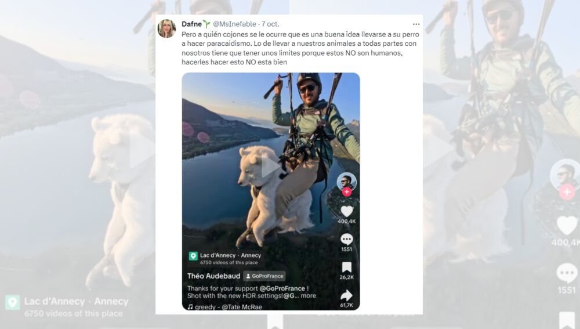
Task: Expand the caption with the 'more' link
Action: tap(308, 296)
